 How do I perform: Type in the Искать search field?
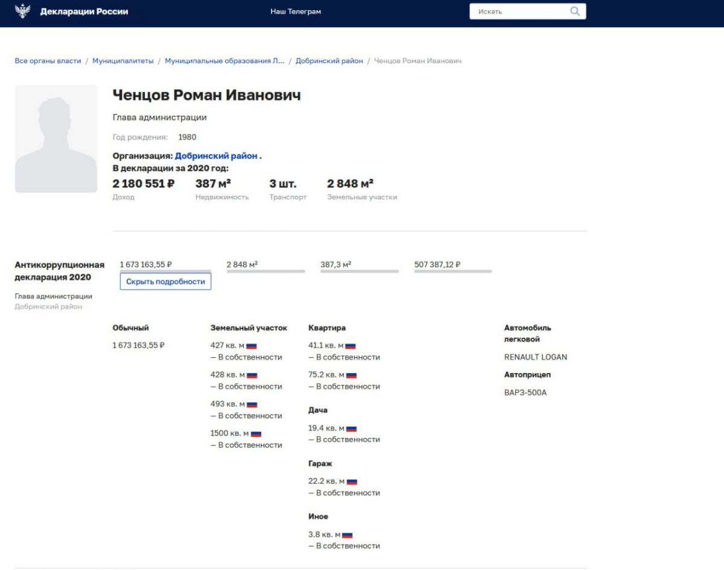[519, 11]
